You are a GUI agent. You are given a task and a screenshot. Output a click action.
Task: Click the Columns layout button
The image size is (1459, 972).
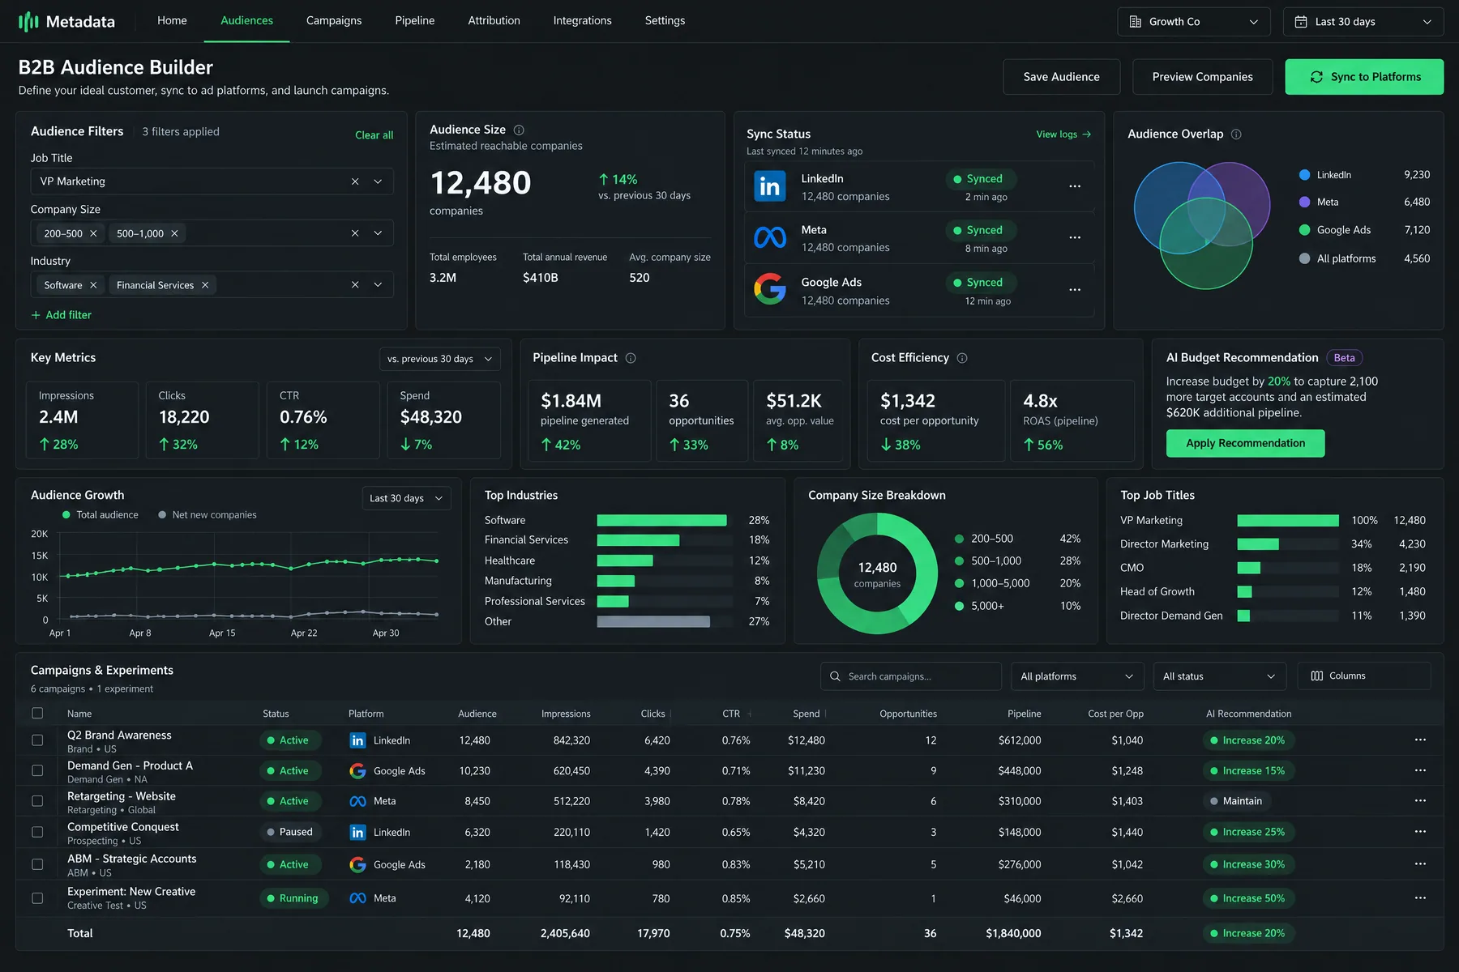click(1364, 676)
